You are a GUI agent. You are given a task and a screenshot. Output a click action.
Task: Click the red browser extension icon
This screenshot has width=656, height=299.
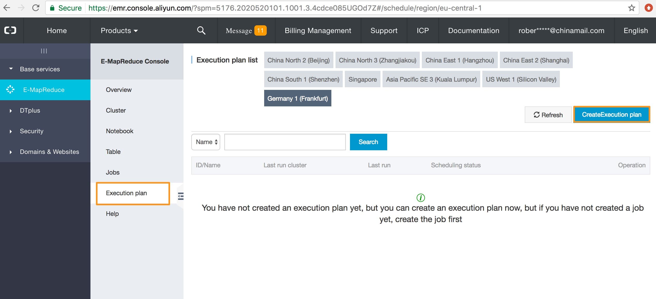click(648, 8)
